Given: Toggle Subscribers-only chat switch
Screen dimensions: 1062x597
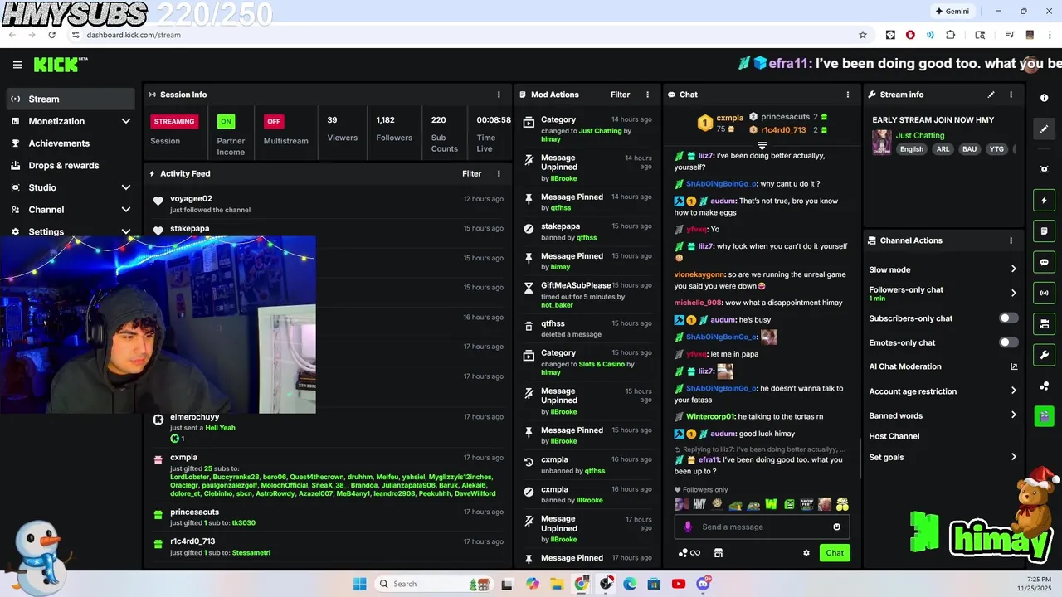Looking at the screenshot, I should (x=1008, y=318).
